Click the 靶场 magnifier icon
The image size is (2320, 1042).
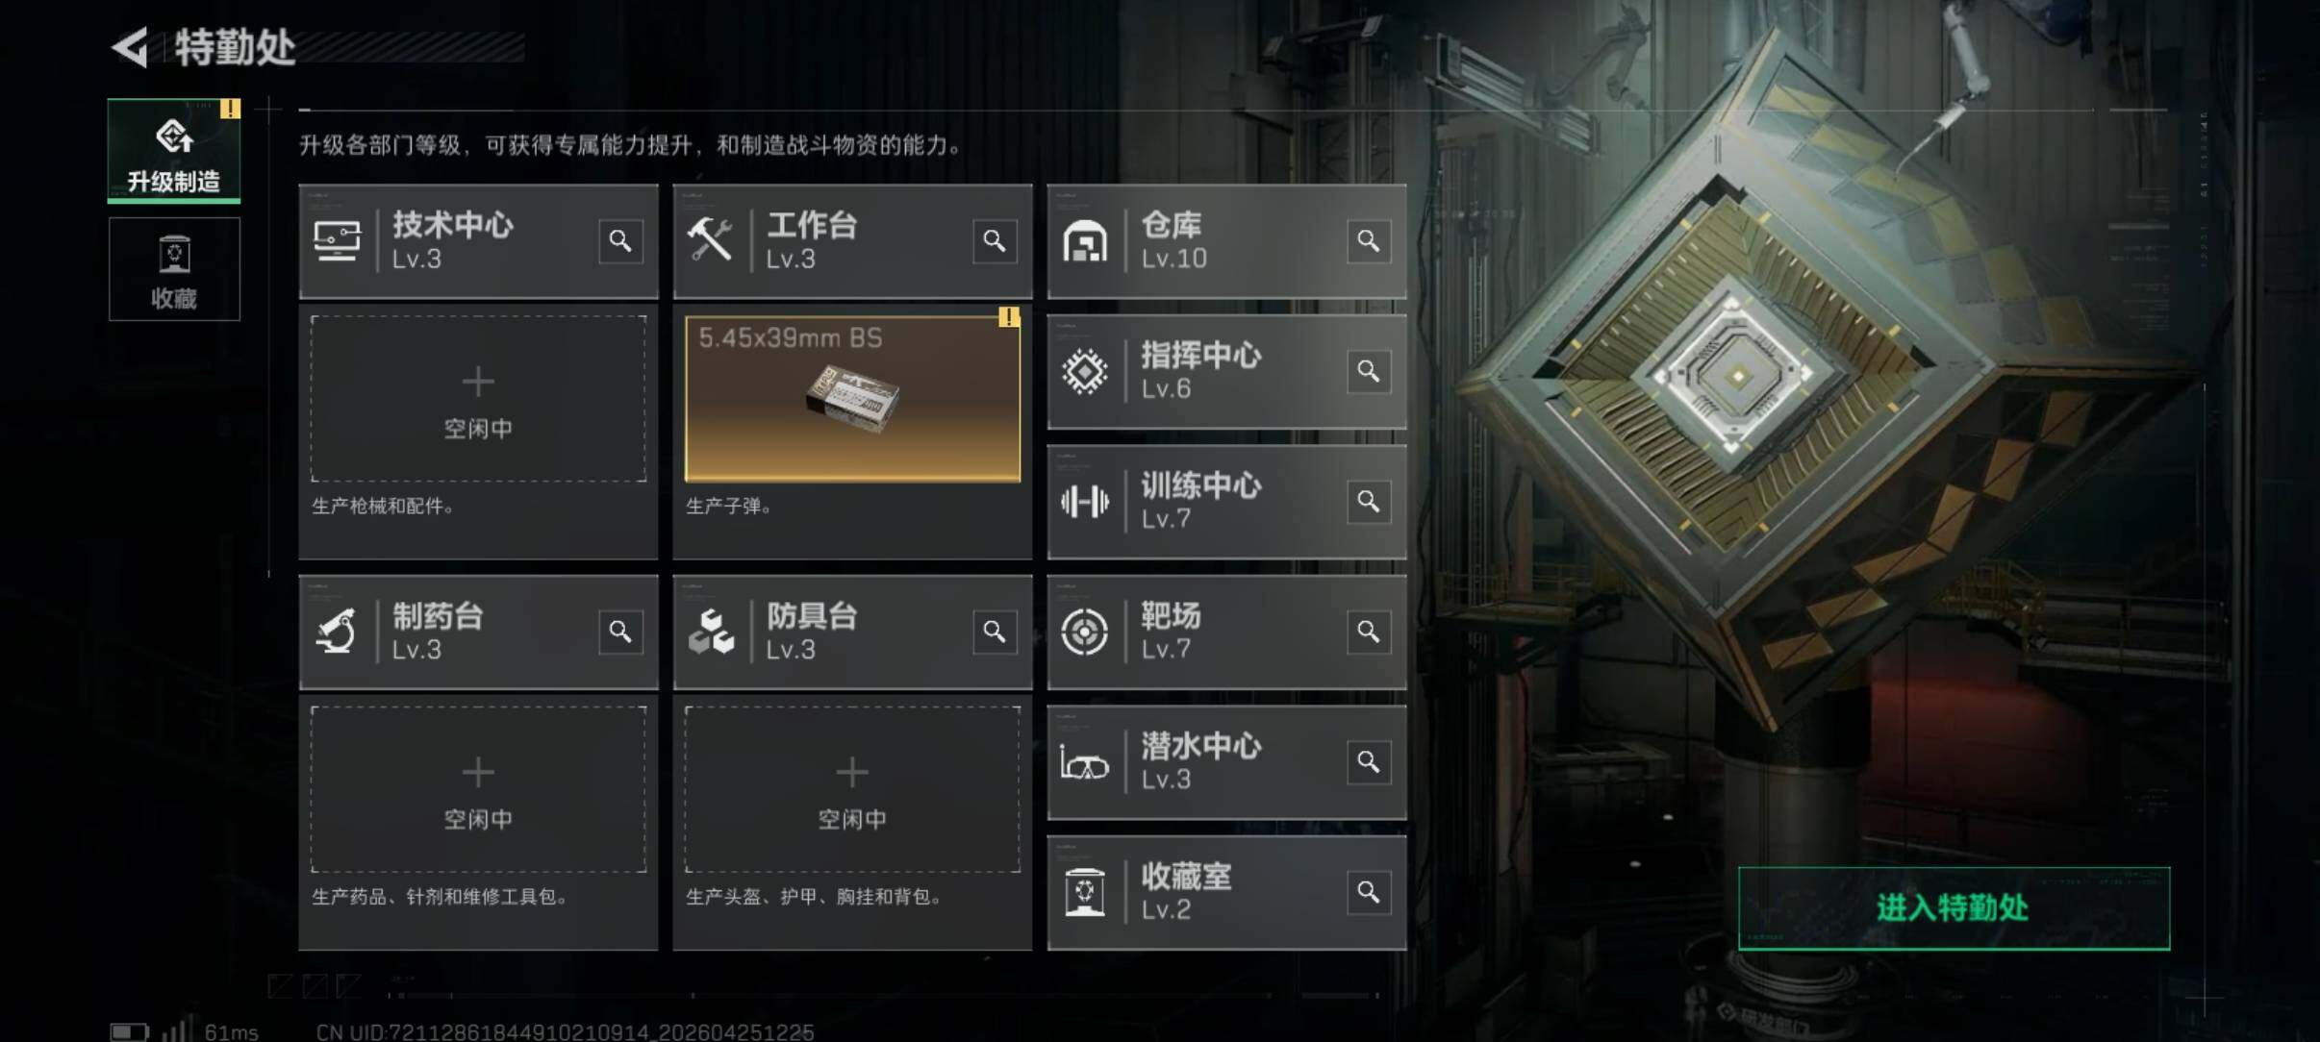(1369, 632)
